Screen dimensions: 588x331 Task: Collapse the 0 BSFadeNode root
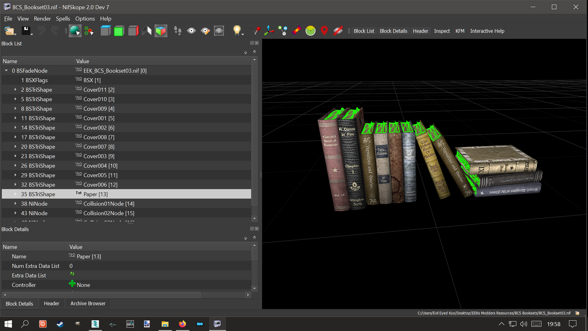tap(6, 71)
